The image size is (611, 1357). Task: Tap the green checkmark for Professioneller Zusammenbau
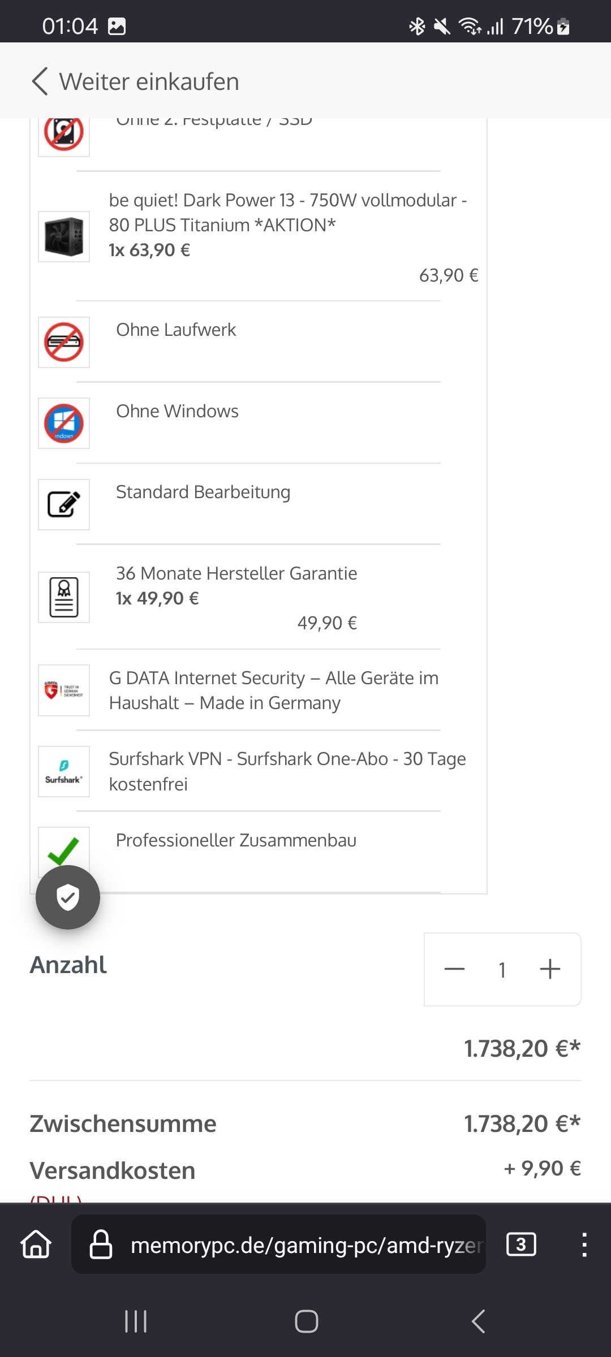click(x=64, y=848)
